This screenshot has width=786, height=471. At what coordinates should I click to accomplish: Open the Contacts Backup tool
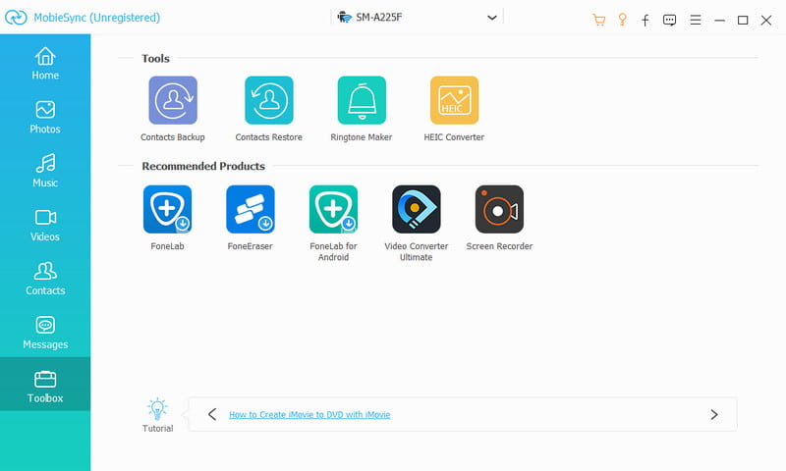(173, 100)
